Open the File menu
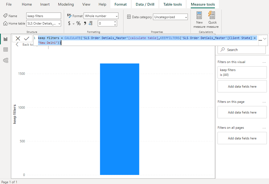Screen dimensions: 269x184 point(9,4)
